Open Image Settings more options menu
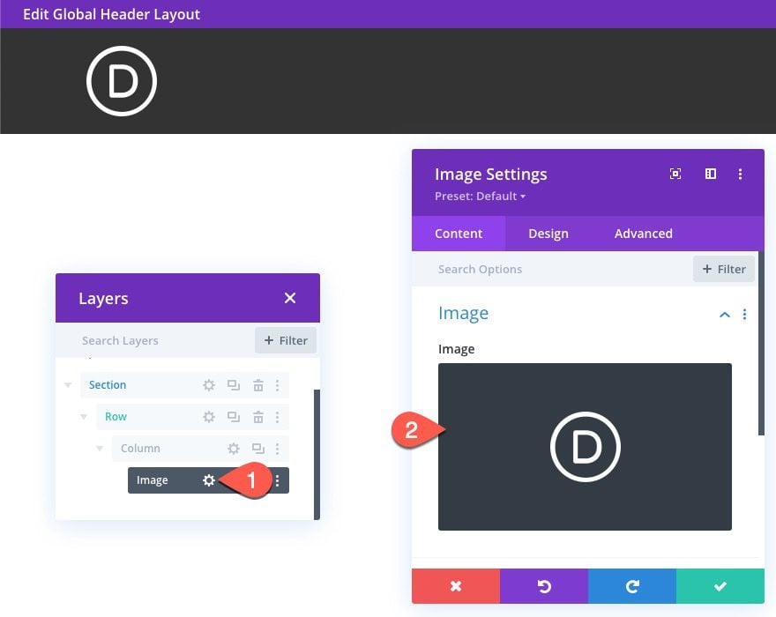 [x=741, y=175]
